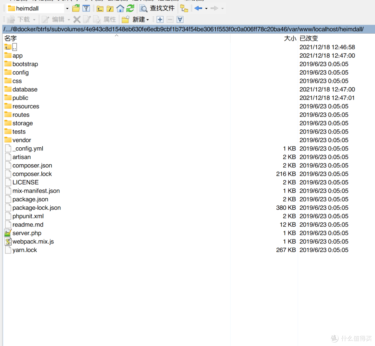Viewport: 375px width, 346px height.
Task: Navigate back with blue arrow
Action: [x=198, y=8]
